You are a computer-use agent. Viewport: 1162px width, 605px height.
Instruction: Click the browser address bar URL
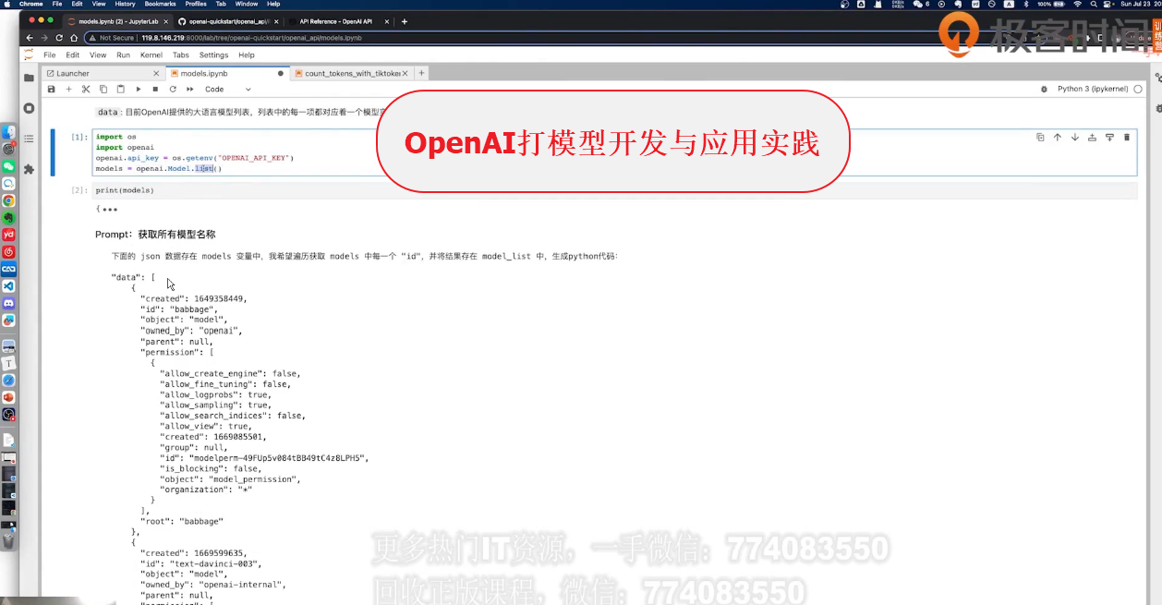click(250, 38)
